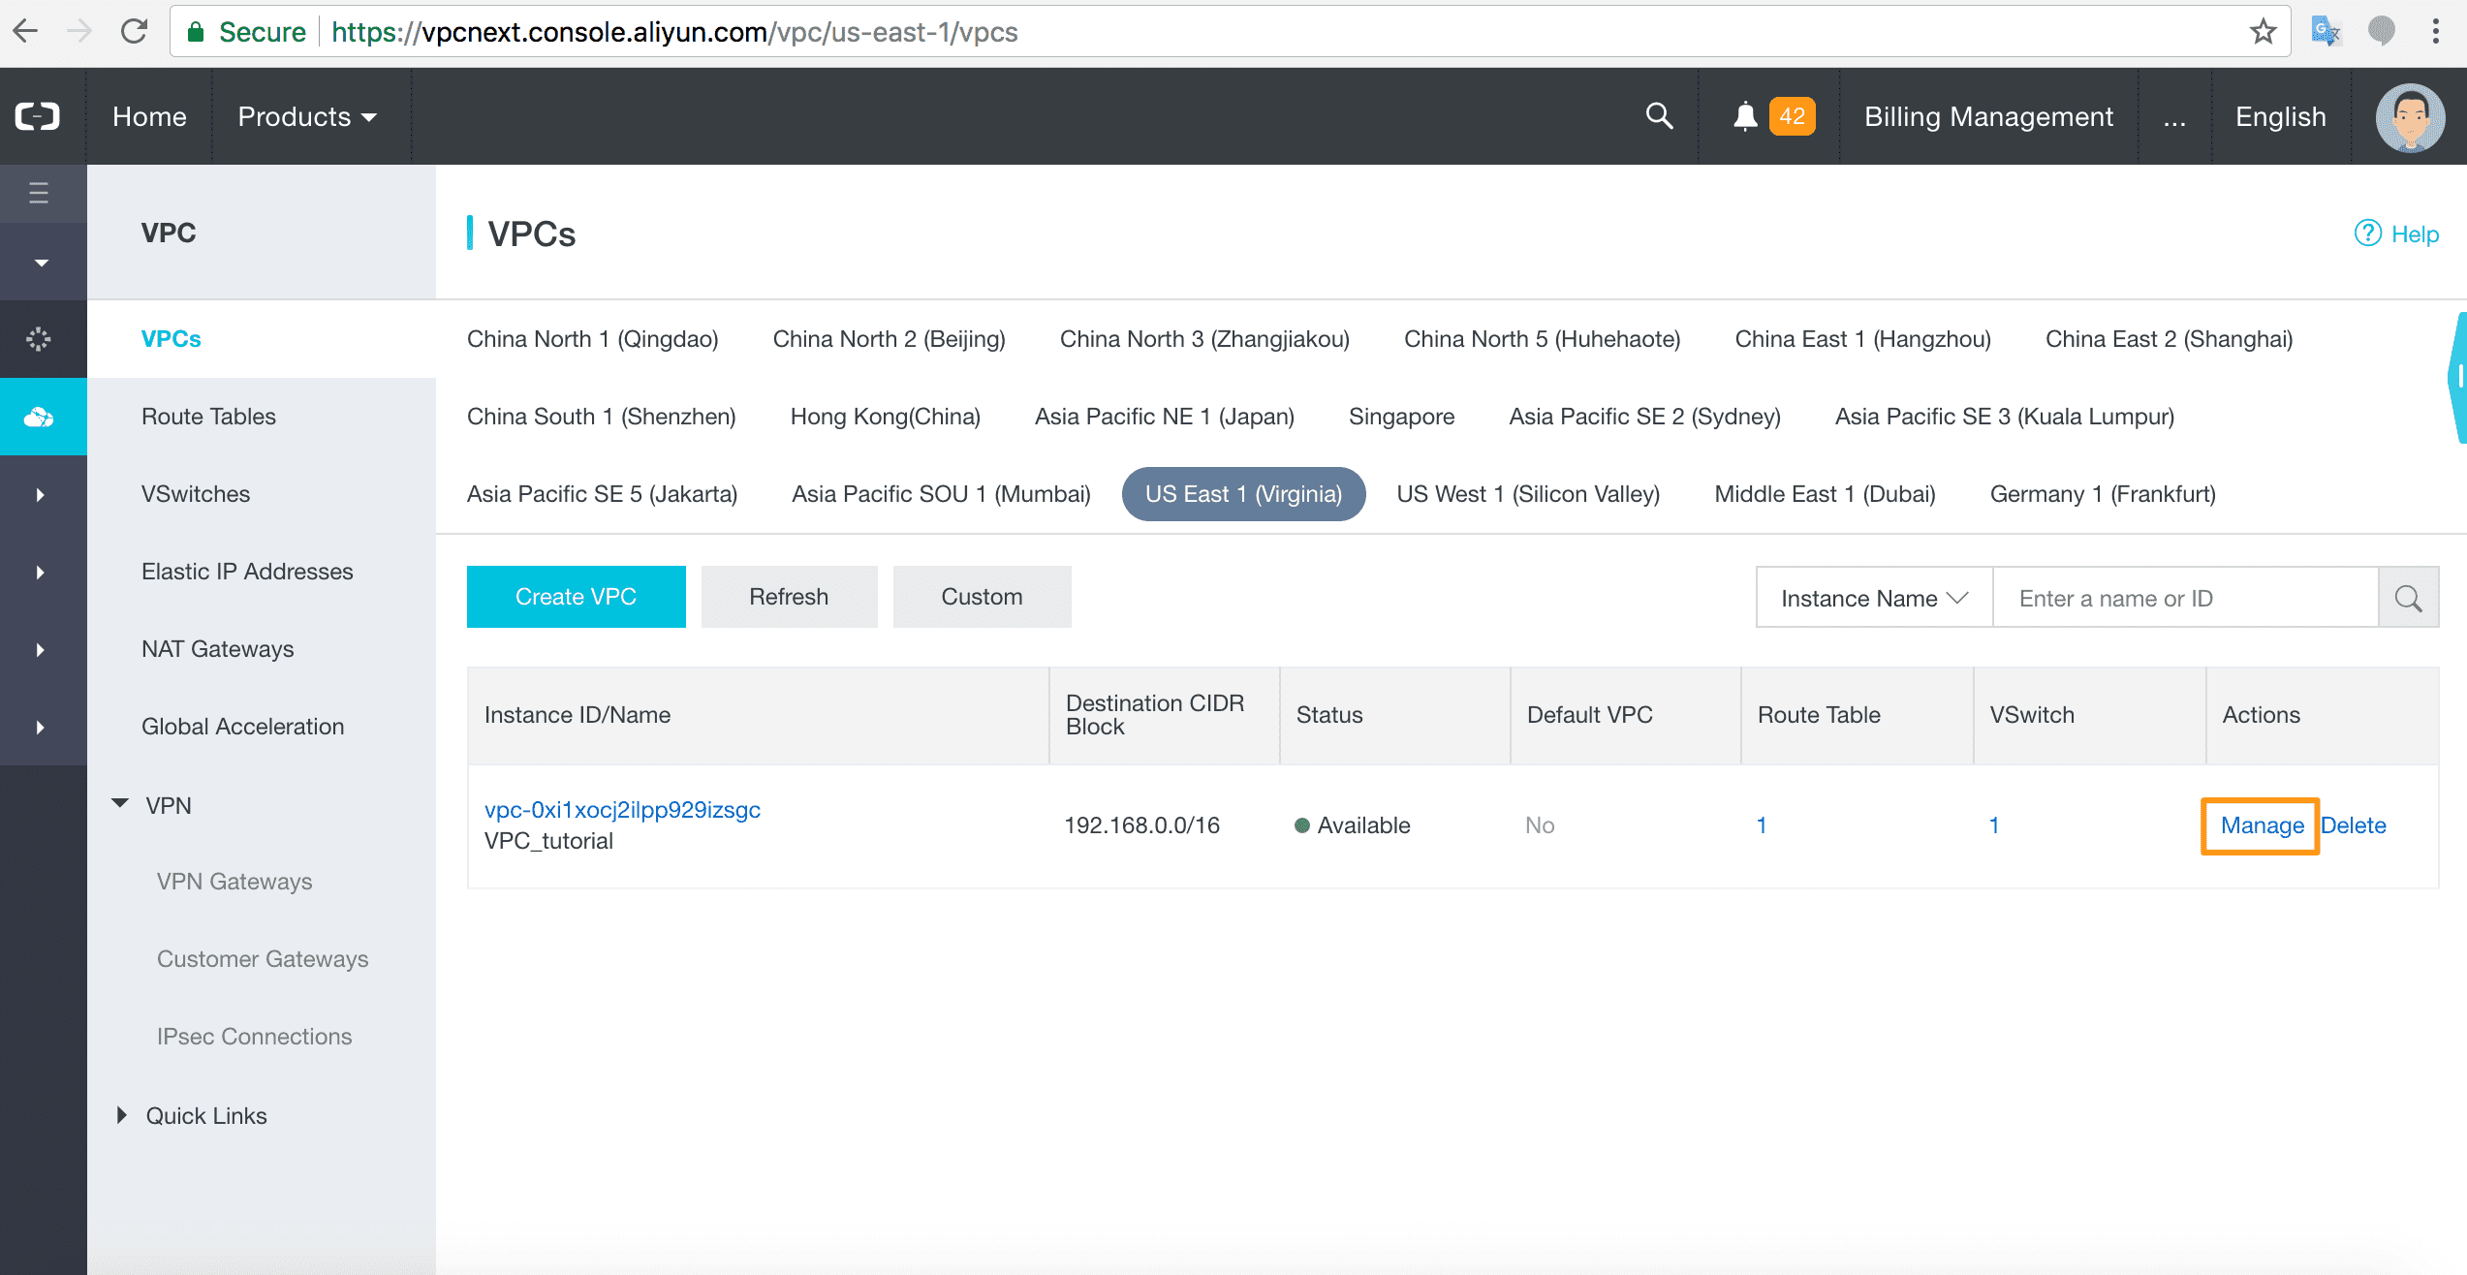Switch region to US West 1 (Silicon Valley)
2467x1275 pixels.
[1528, 494]
